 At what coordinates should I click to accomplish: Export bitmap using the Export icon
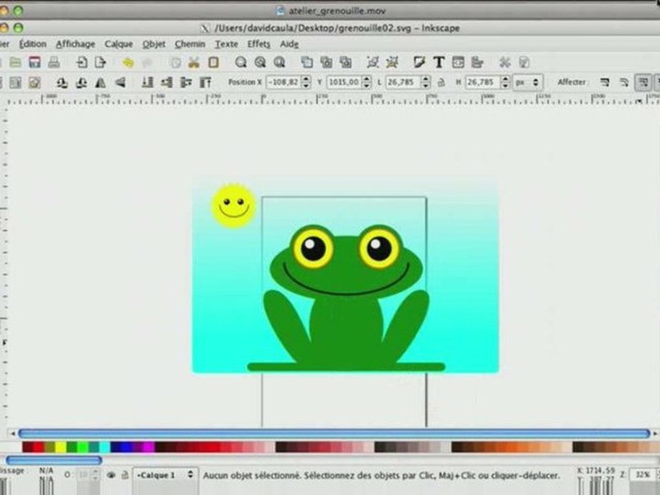tap(100, 63)
